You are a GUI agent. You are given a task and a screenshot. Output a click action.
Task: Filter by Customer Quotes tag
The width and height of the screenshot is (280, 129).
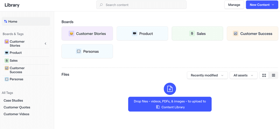pos(17,107)
